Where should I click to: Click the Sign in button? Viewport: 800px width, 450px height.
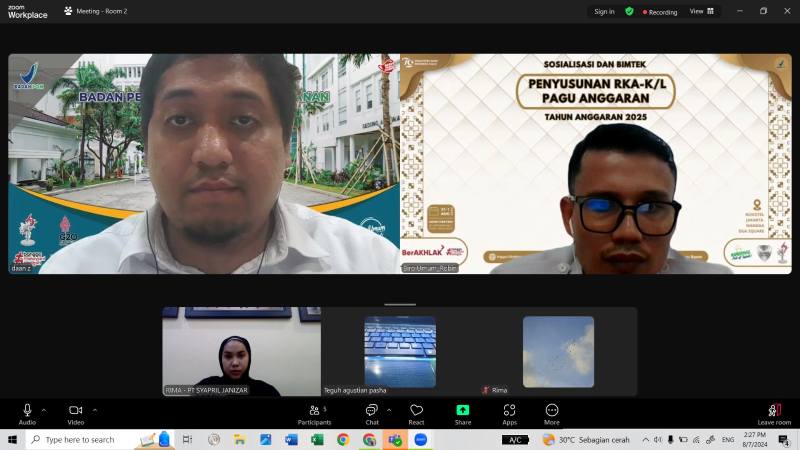click(x=604, y=11)
